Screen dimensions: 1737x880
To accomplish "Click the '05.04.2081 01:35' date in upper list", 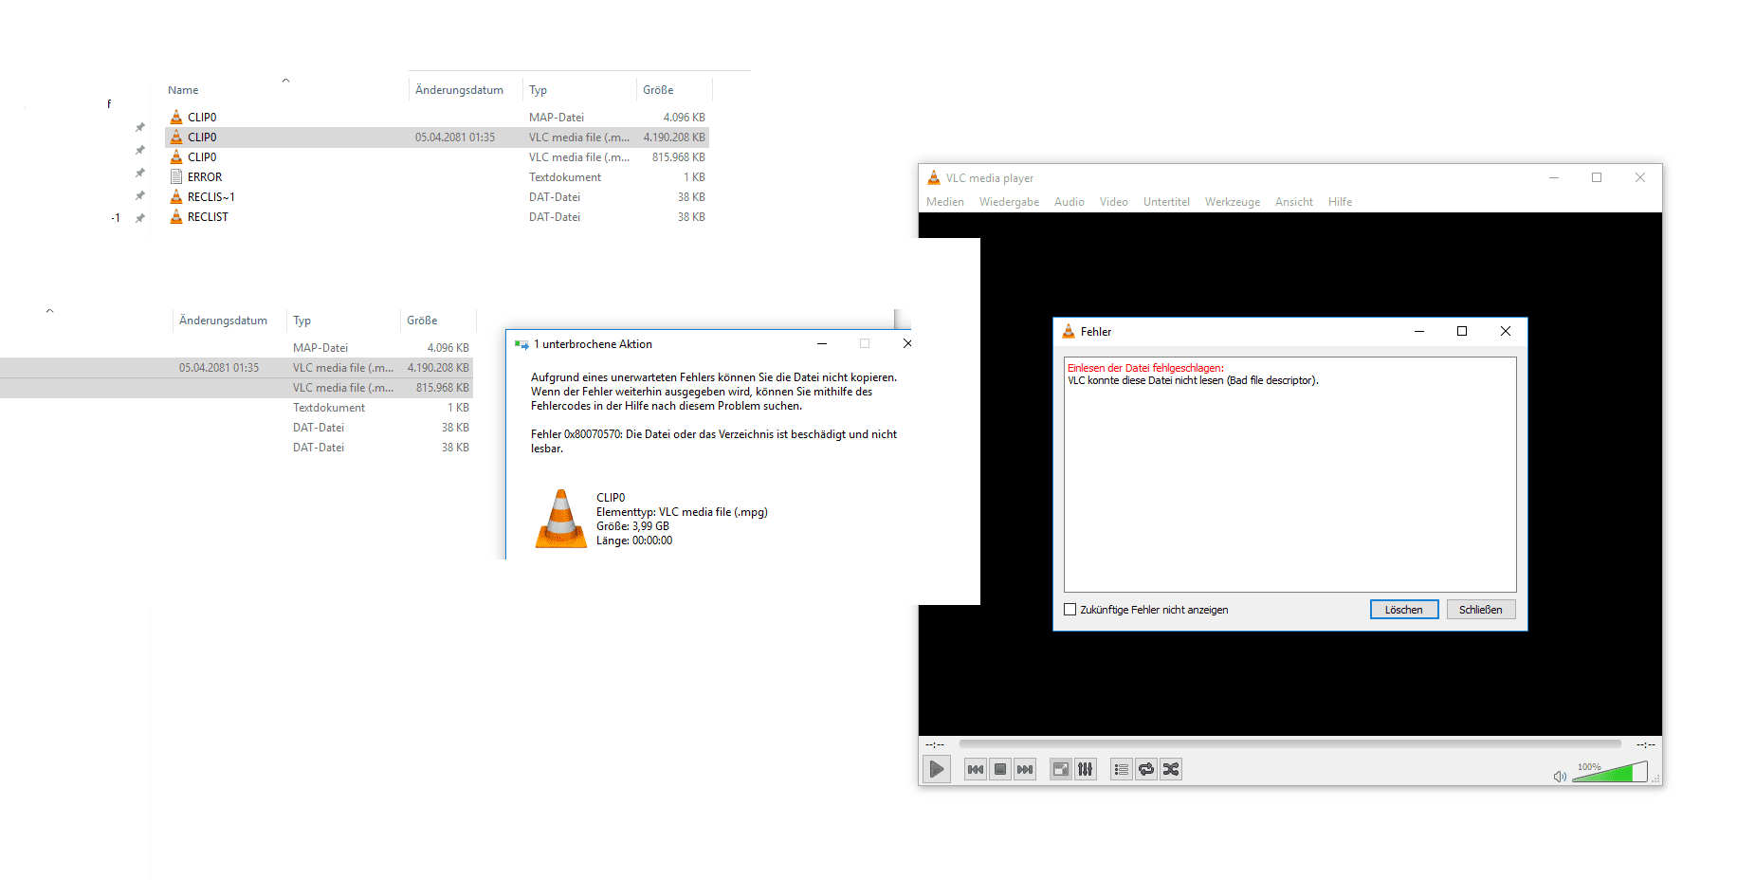I will click(x=455, y=137).
